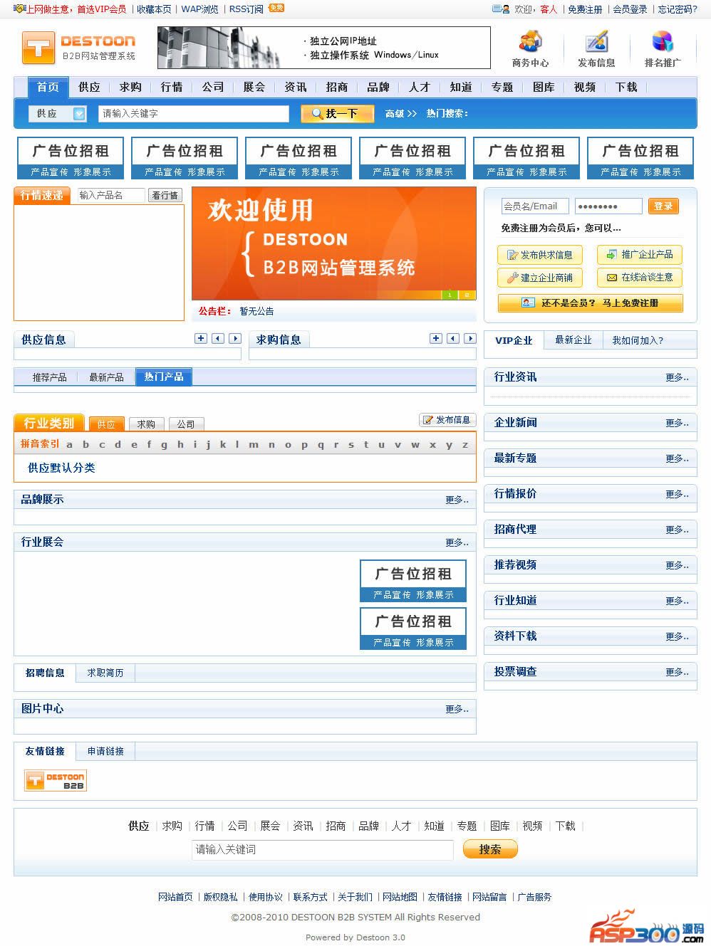Focus the 输入产品名 field
The height and width of the screenshot is (946, 711).
110,195
